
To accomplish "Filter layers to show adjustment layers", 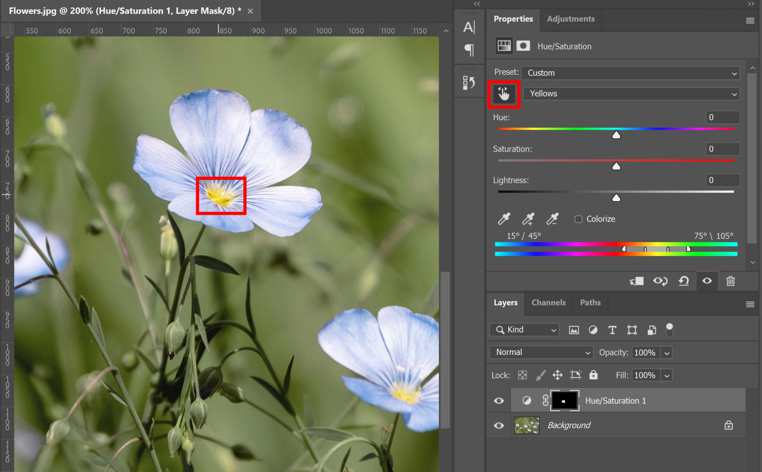I will tap(593, 330).
